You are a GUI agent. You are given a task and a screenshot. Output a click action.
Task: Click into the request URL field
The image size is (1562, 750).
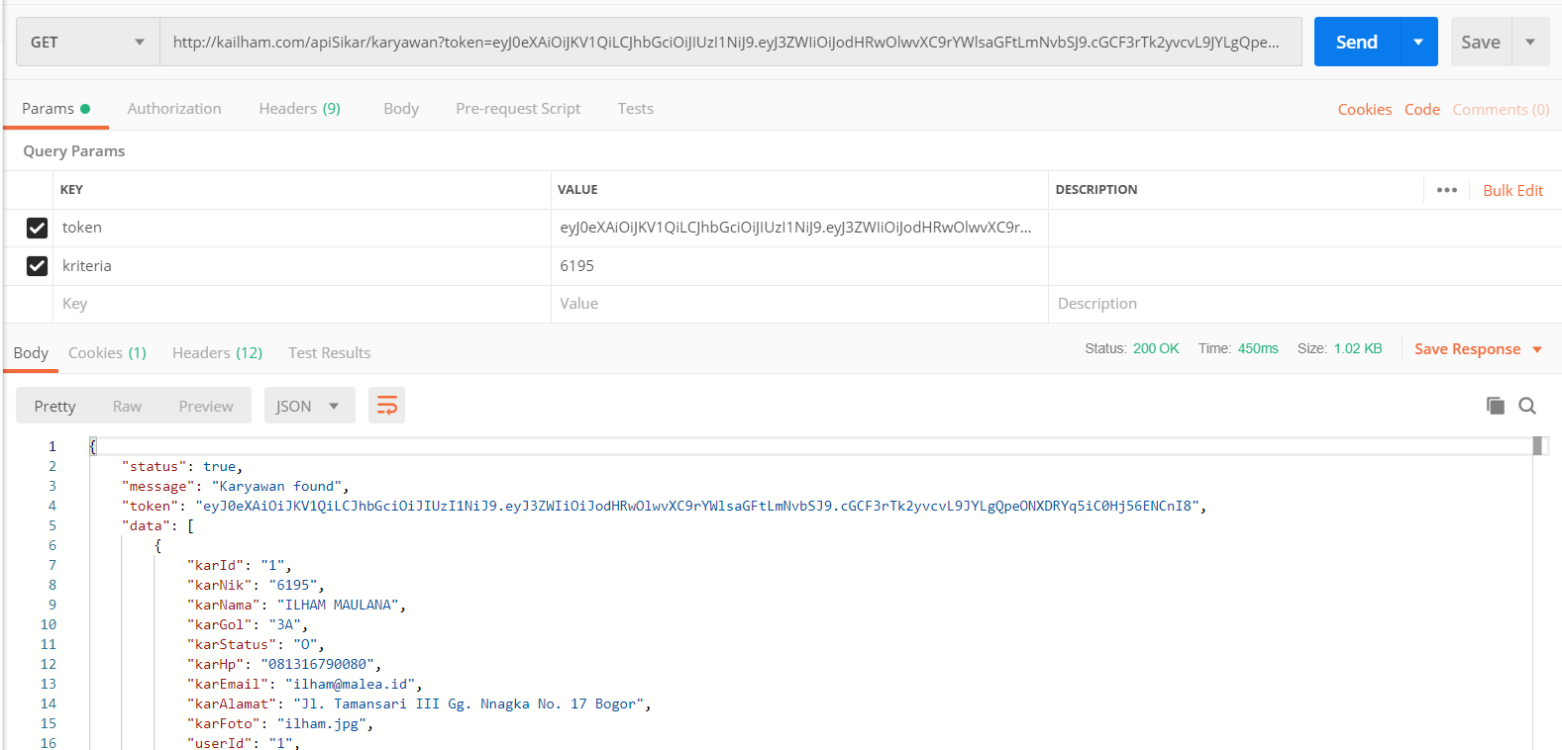coord(731,43)
